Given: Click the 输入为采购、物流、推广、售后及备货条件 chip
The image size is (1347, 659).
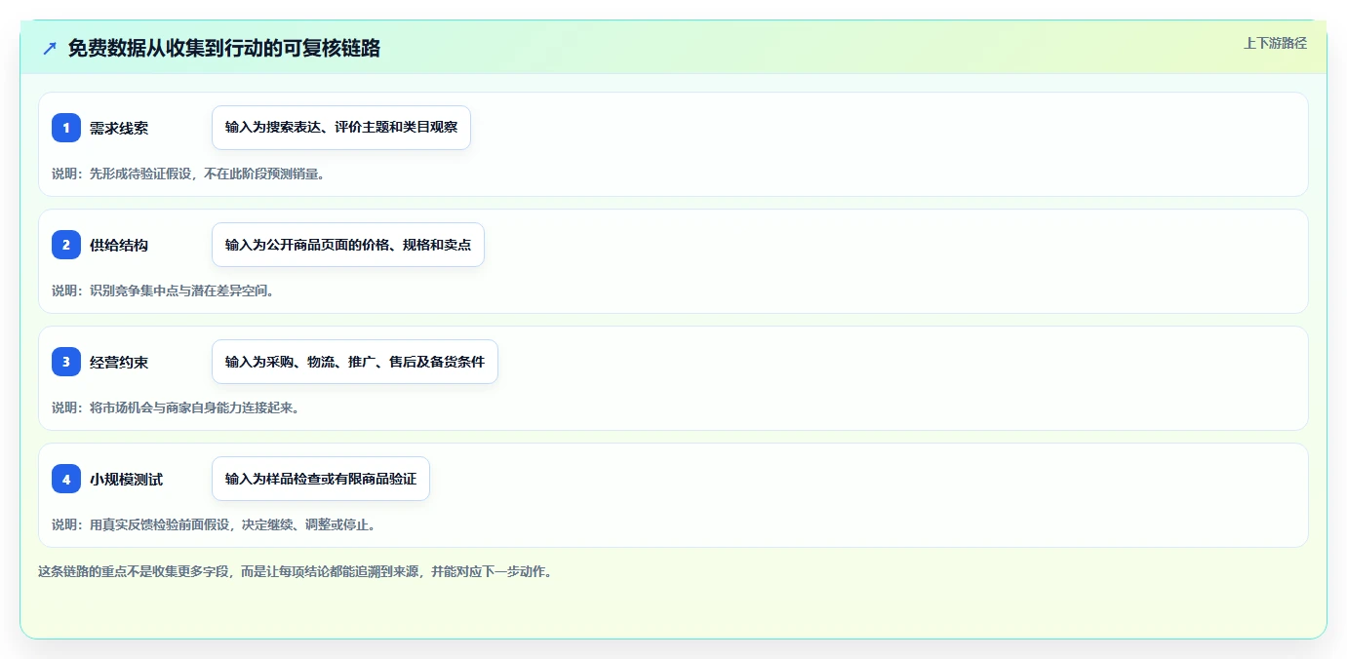Looking at the screenshot, I should tap(355, 362).
